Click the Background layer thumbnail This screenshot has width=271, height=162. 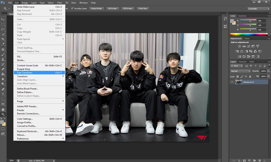coord(238,82)
